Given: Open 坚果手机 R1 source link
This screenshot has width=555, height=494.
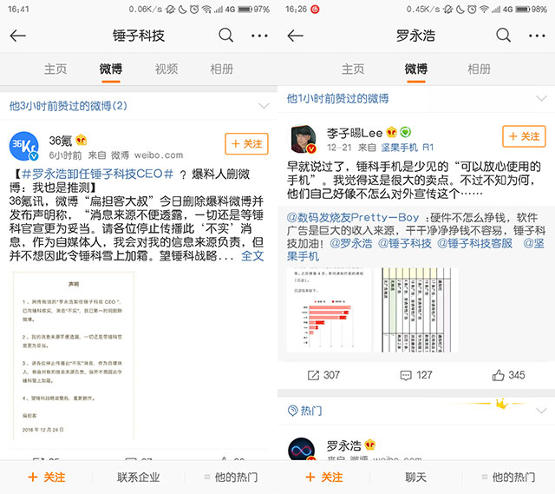Looking at the screenshot, I should click(408, 147).
